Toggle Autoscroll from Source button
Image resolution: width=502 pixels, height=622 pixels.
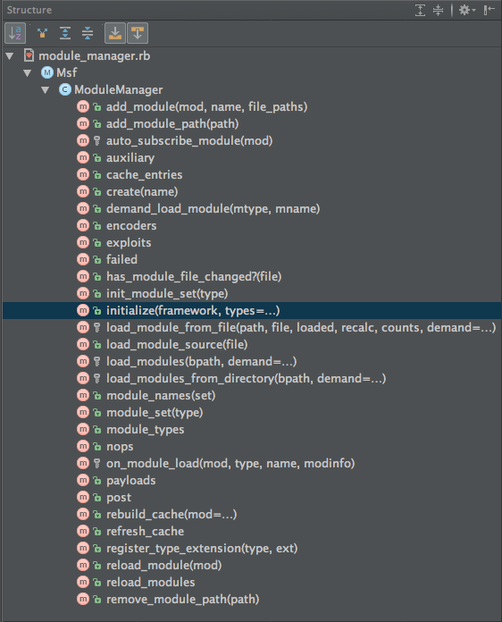click(138, 33)
